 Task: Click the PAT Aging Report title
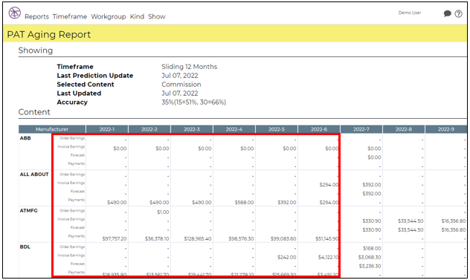click(x=48, y=34)
